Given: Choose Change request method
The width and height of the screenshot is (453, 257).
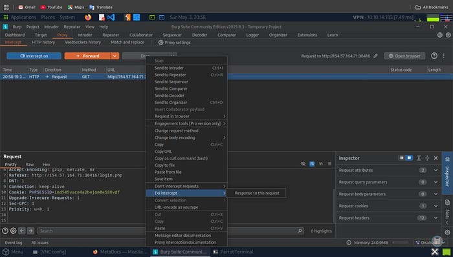Looking at the screenshot, I should [x=186, y=130].
